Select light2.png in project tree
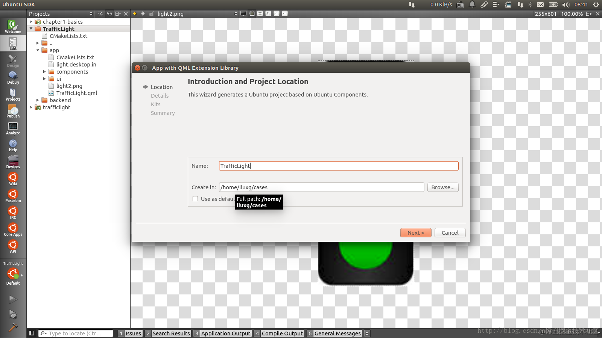Screen dimensions: 602x338 [69, 86]
